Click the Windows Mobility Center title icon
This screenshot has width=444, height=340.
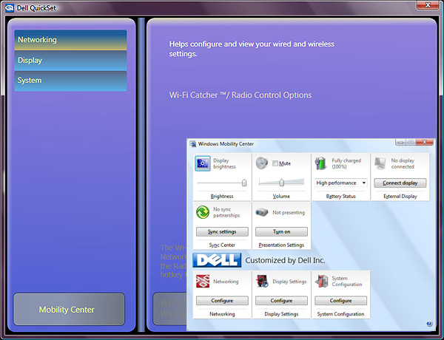click(193, 143)
